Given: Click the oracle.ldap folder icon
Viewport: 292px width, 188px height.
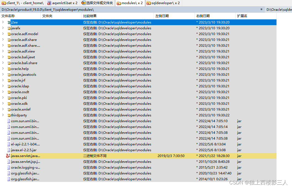Looking at the screenshot, I should pyautogui.click(x=9, y=86).
